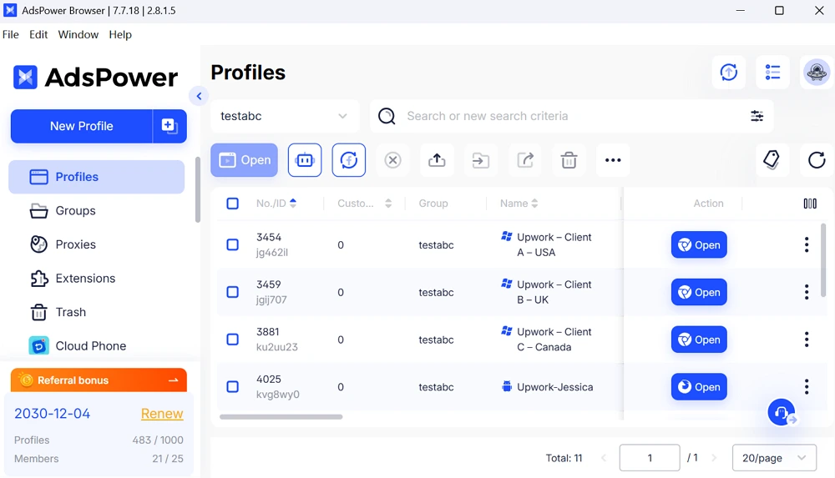Click the move to group icon

(x=480, y=159)
